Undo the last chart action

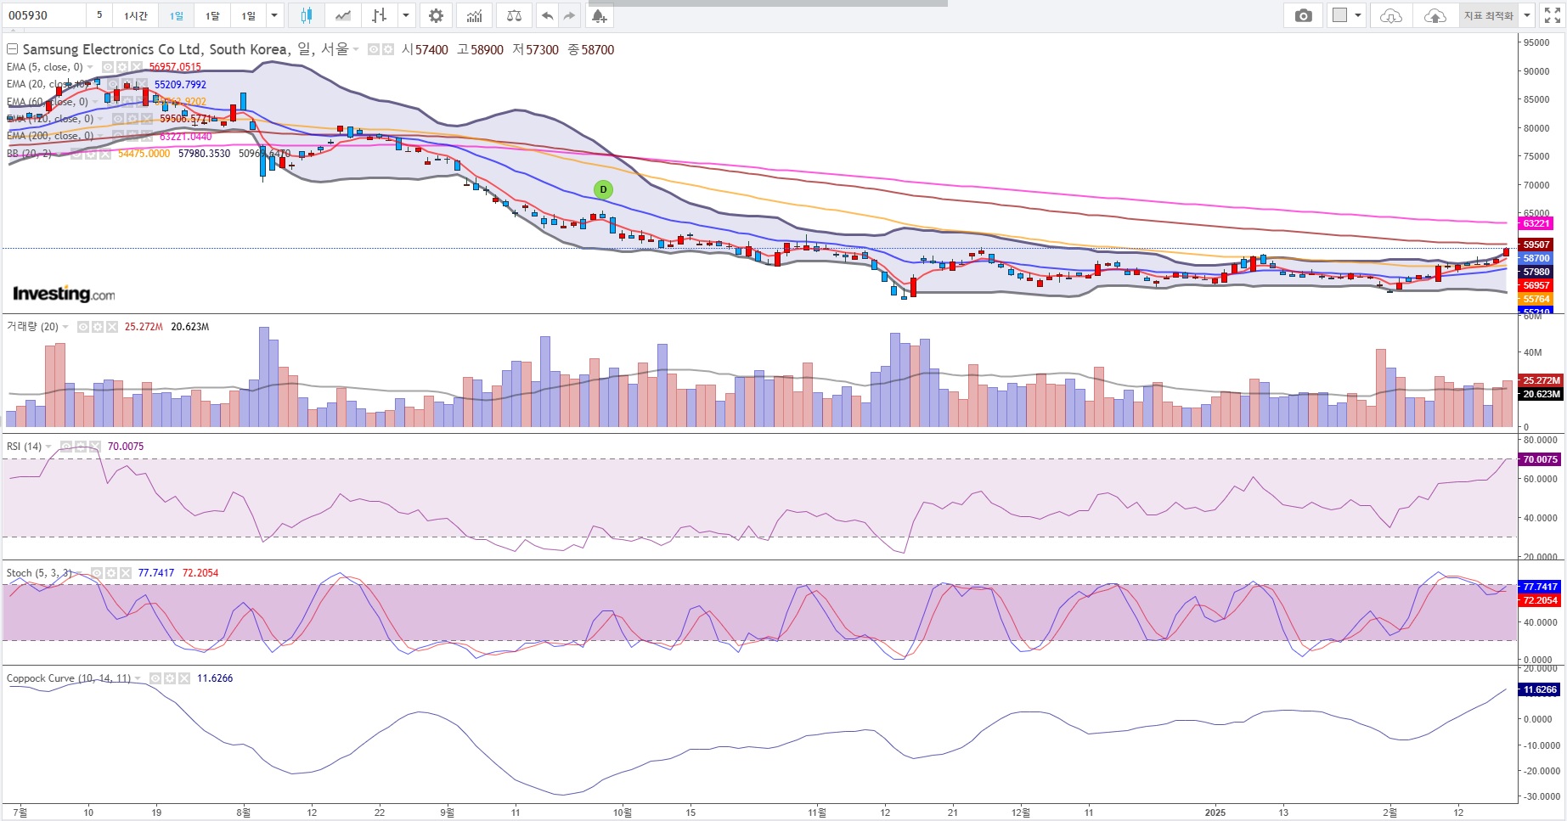pyautogui.click(x=547, y=15)
